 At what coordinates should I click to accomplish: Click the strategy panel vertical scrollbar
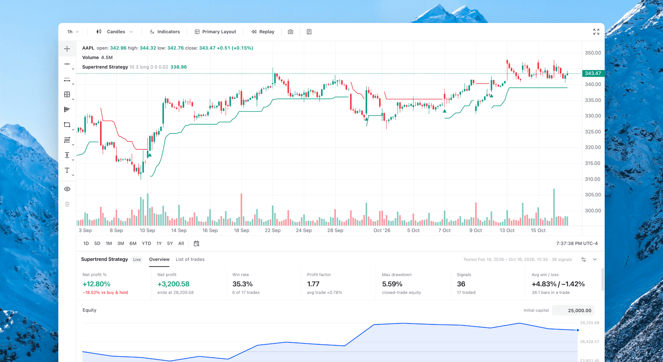click(603, 279)
